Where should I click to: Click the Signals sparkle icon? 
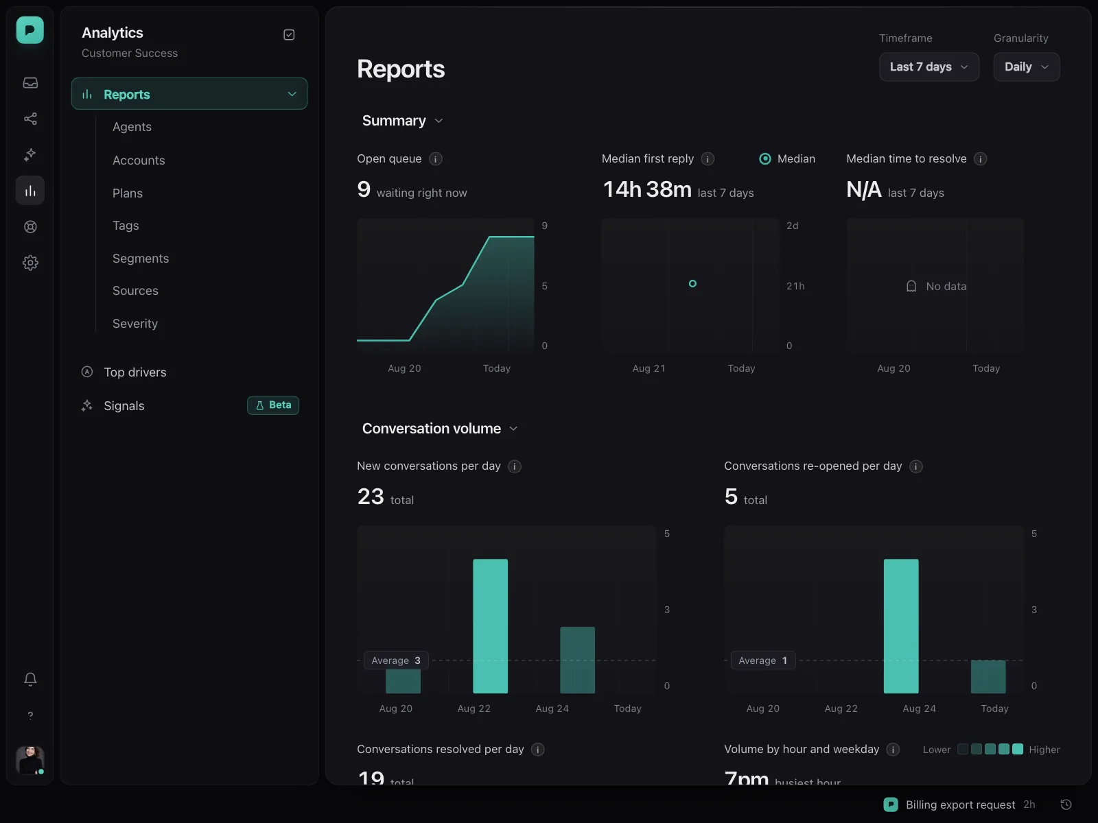(87, 405)
